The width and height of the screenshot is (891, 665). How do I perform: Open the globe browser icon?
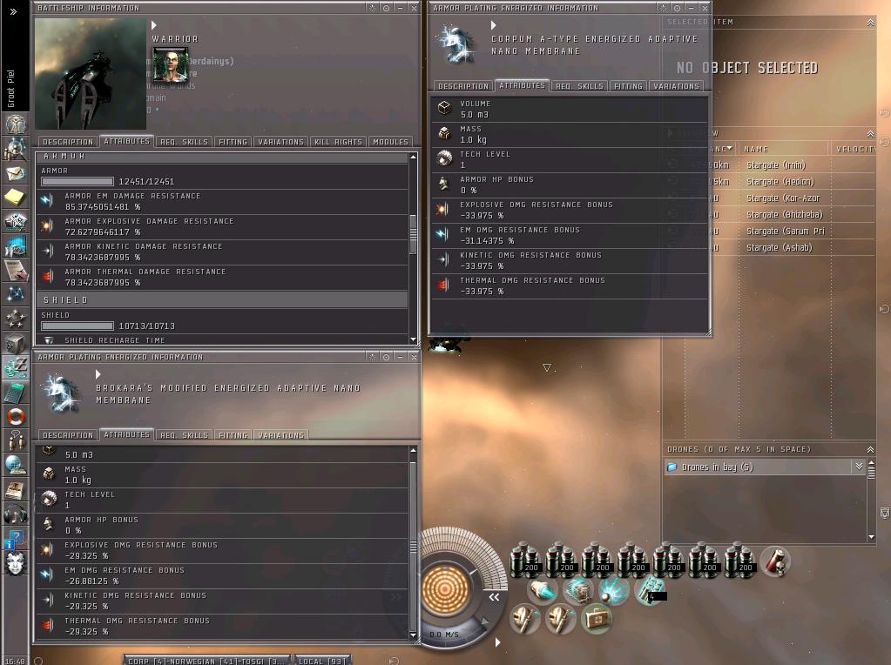pyautogui.click(x=16, y=465)
